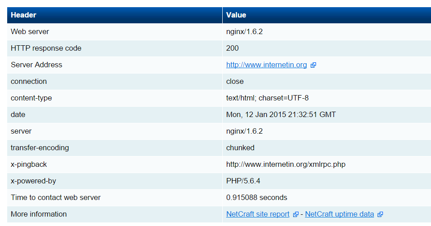Click the Value column heading

(236, 15)
